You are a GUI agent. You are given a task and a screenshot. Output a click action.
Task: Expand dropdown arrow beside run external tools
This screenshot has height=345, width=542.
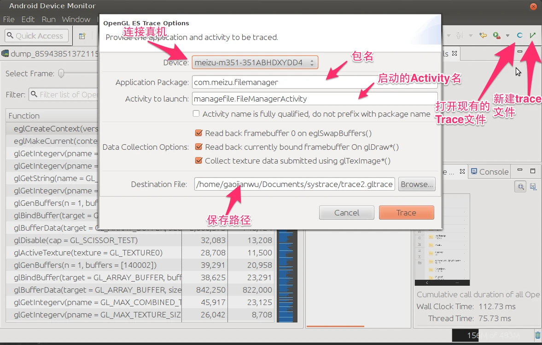coord(507,35)
